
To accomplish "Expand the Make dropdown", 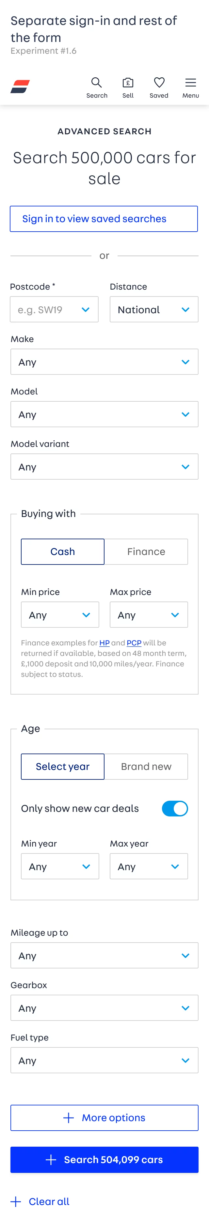I will [104, 362].
